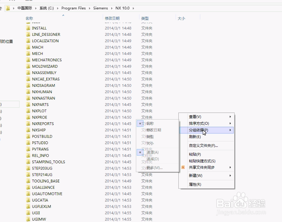Choose 刷新(E) from the context menu
Screen dimensions: 282x222
[207, 137]
